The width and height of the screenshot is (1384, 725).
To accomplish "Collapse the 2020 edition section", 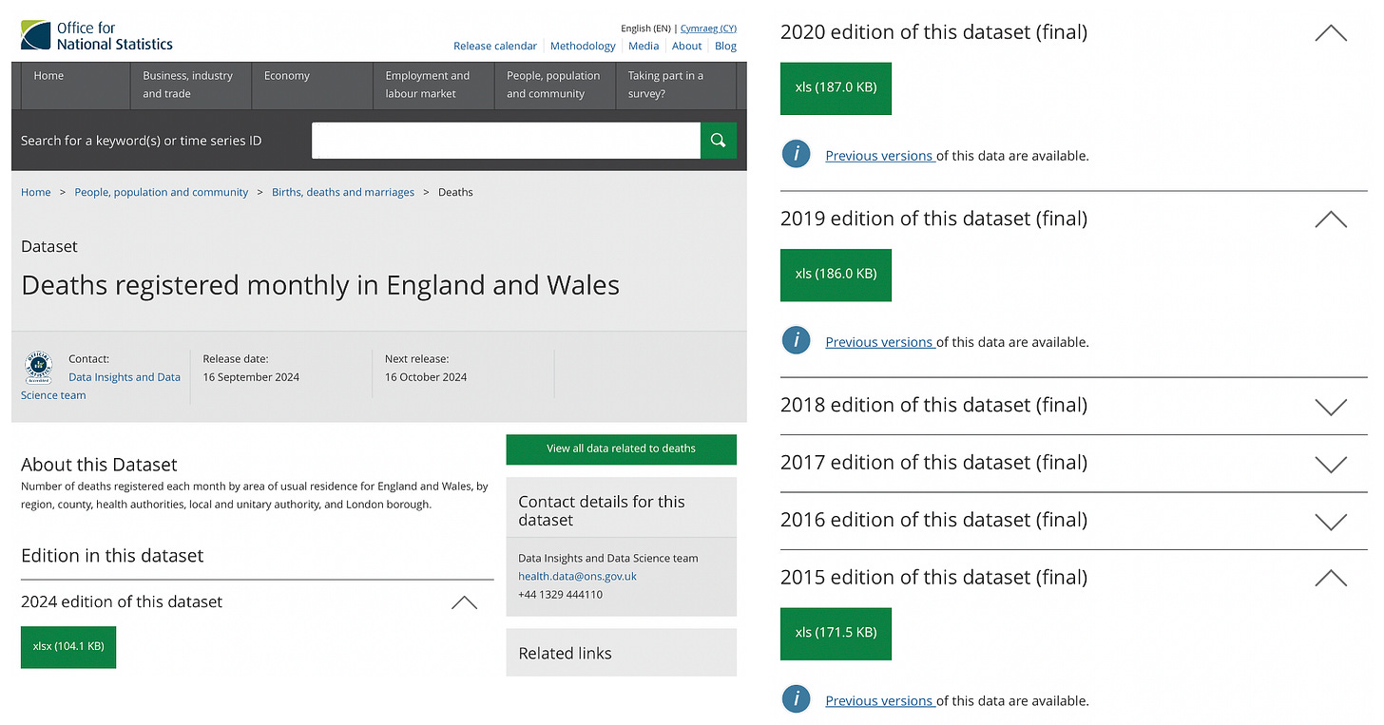I will (1331, 33).
